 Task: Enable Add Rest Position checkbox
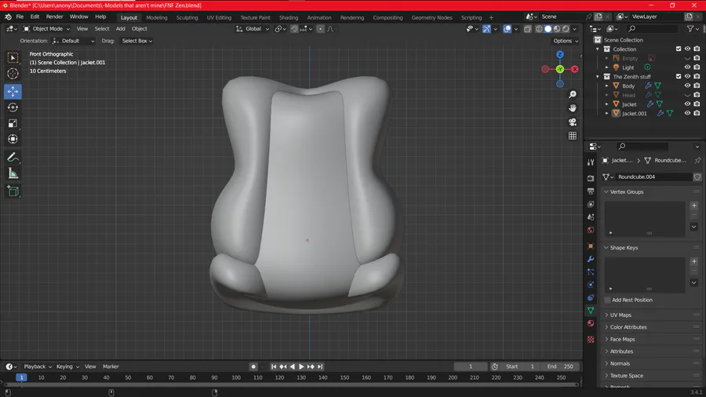click(x=608, y=300)
